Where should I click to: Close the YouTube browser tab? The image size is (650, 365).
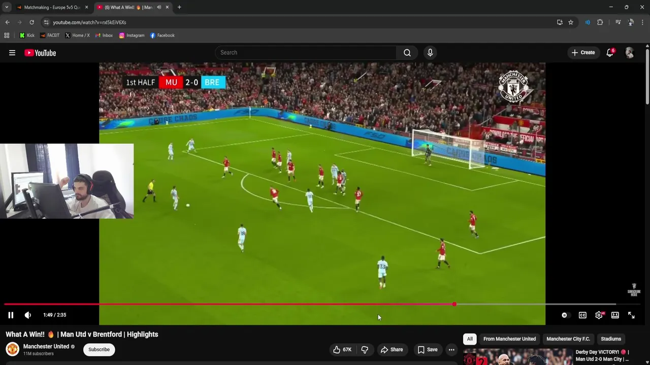167,7
